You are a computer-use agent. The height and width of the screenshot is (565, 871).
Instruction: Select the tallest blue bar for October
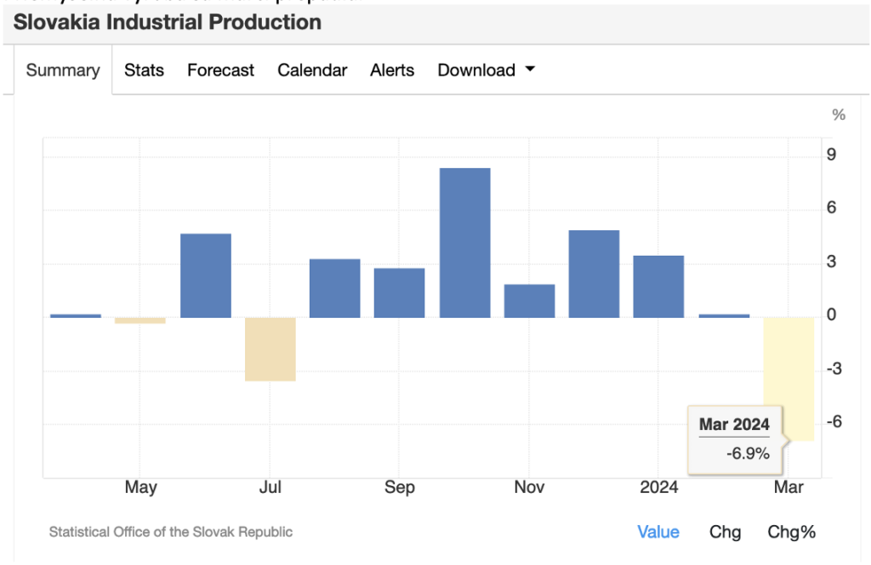click(464, 243)
